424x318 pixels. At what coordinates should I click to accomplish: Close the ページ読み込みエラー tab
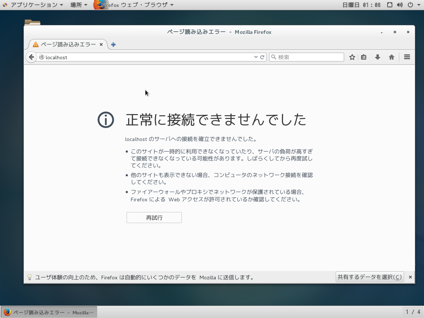[x=101, y=44]
